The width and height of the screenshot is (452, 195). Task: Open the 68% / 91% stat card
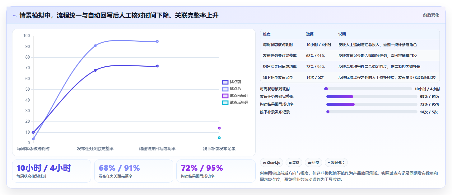[134, 171]
